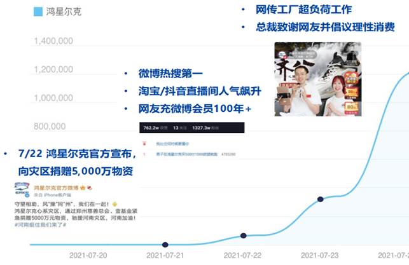Click the 鸿星尔克 legend color swatch
Viewport: 409px width, 265px height.
tap(38, 11)
